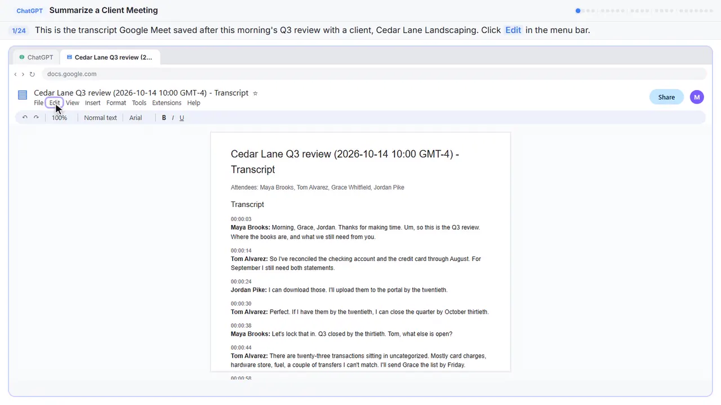The height and width of the screenshot is (405, 721).
Task: Switch to the ChatGPT browser tab
Action: (x=36, y=57)
